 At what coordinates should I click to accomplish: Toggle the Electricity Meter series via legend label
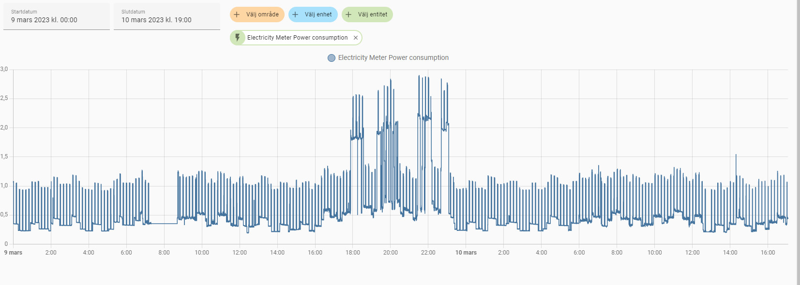pyautogui.click(x=393, y=58)
